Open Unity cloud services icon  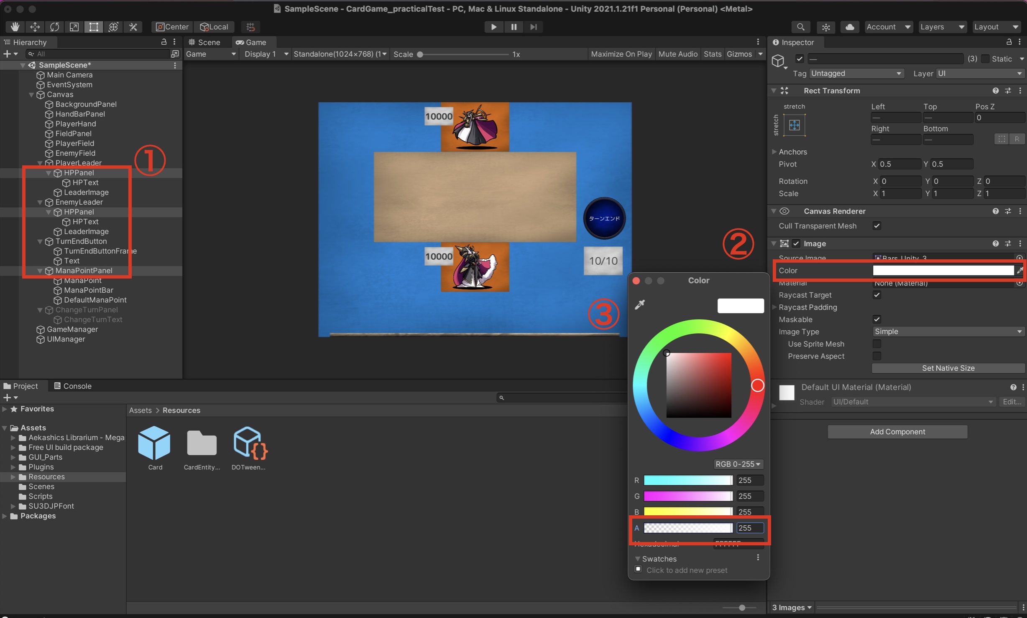[x=849, y=27]
